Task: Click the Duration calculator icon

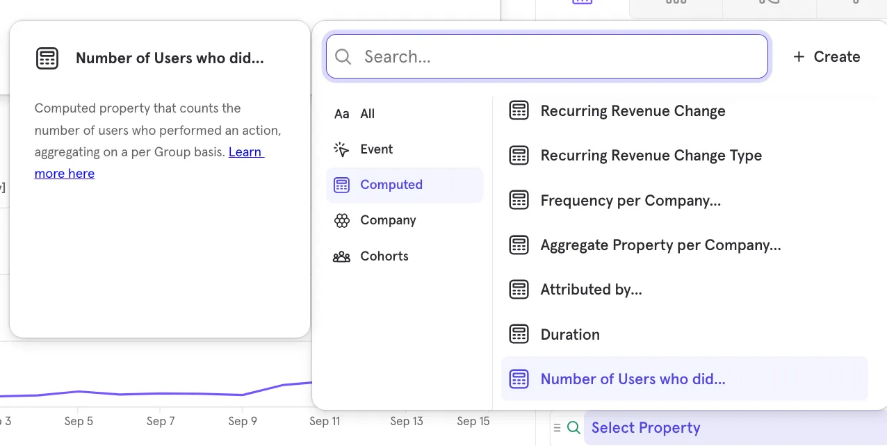Action: [519, 334]
